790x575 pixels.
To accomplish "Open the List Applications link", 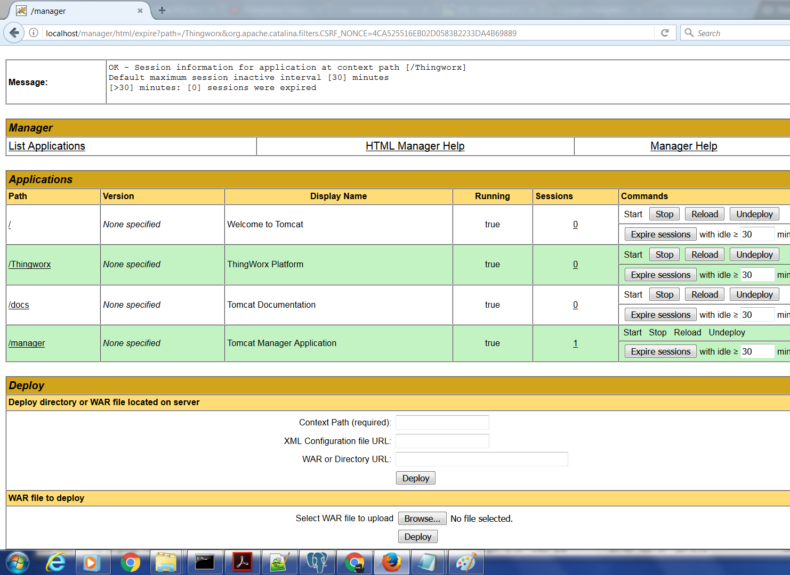I will 47,146.
